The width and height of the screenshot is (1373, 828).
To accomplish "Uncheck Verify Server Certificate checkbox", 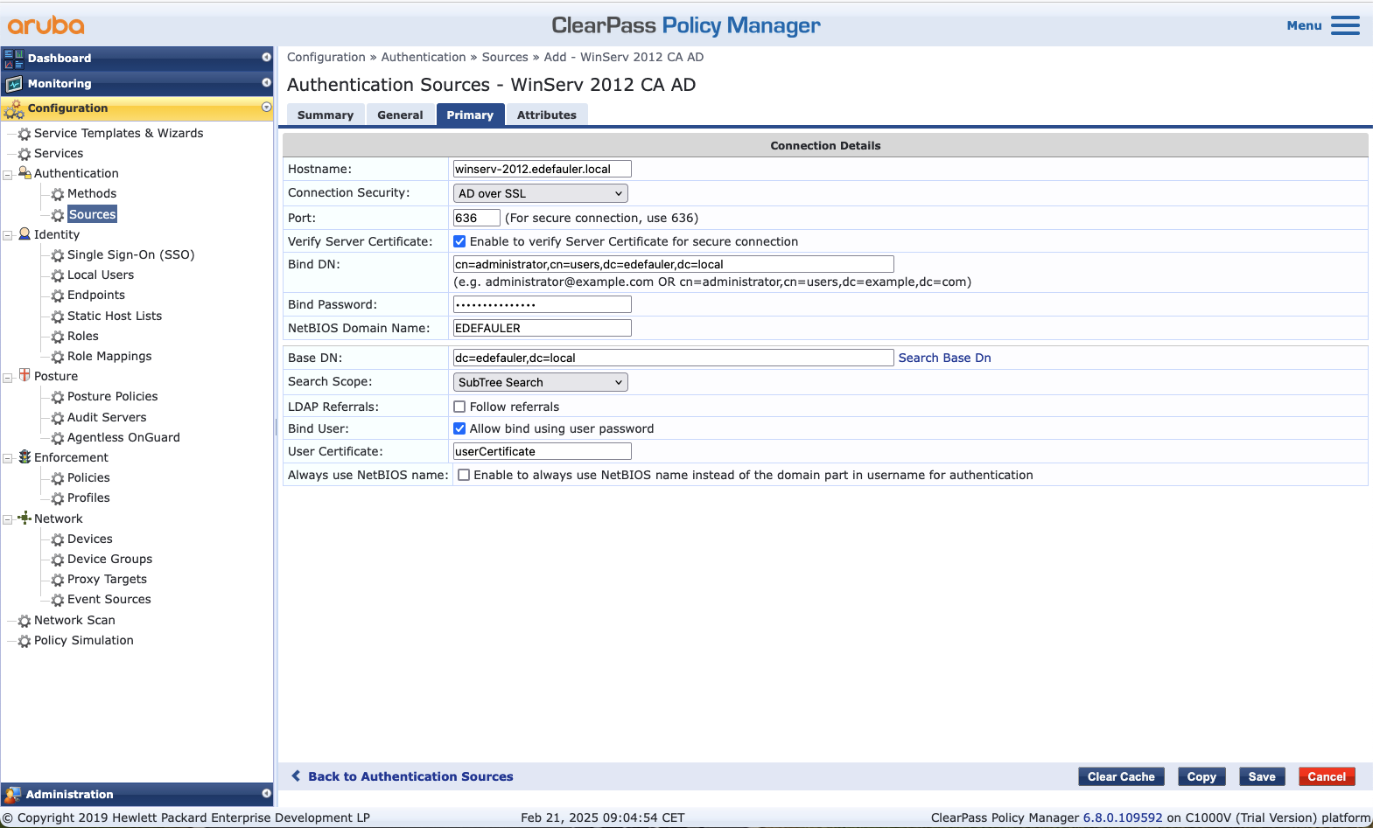I will tap(459, 241).
